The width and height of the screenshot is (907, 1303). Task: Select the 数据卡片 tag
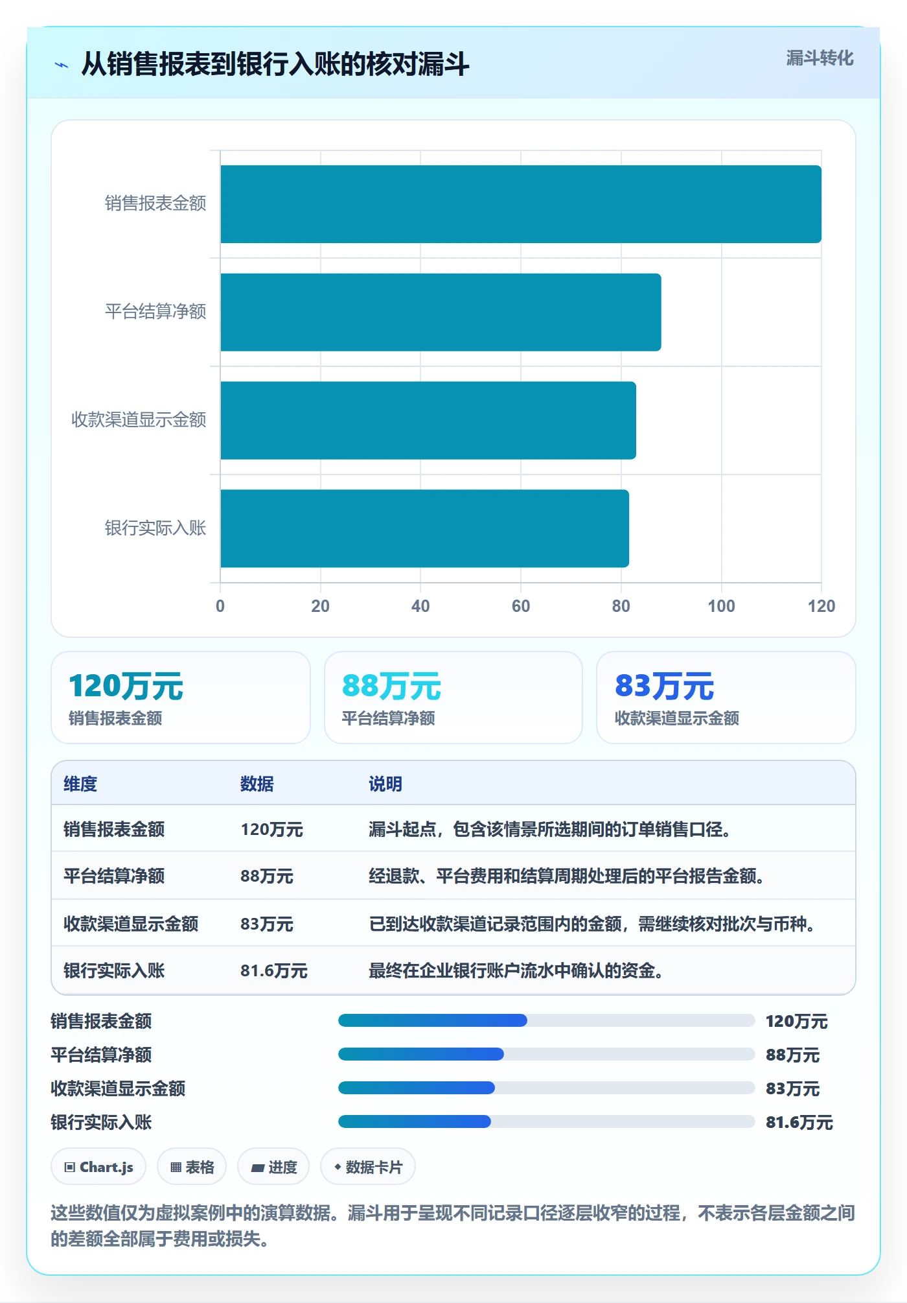368,1167
